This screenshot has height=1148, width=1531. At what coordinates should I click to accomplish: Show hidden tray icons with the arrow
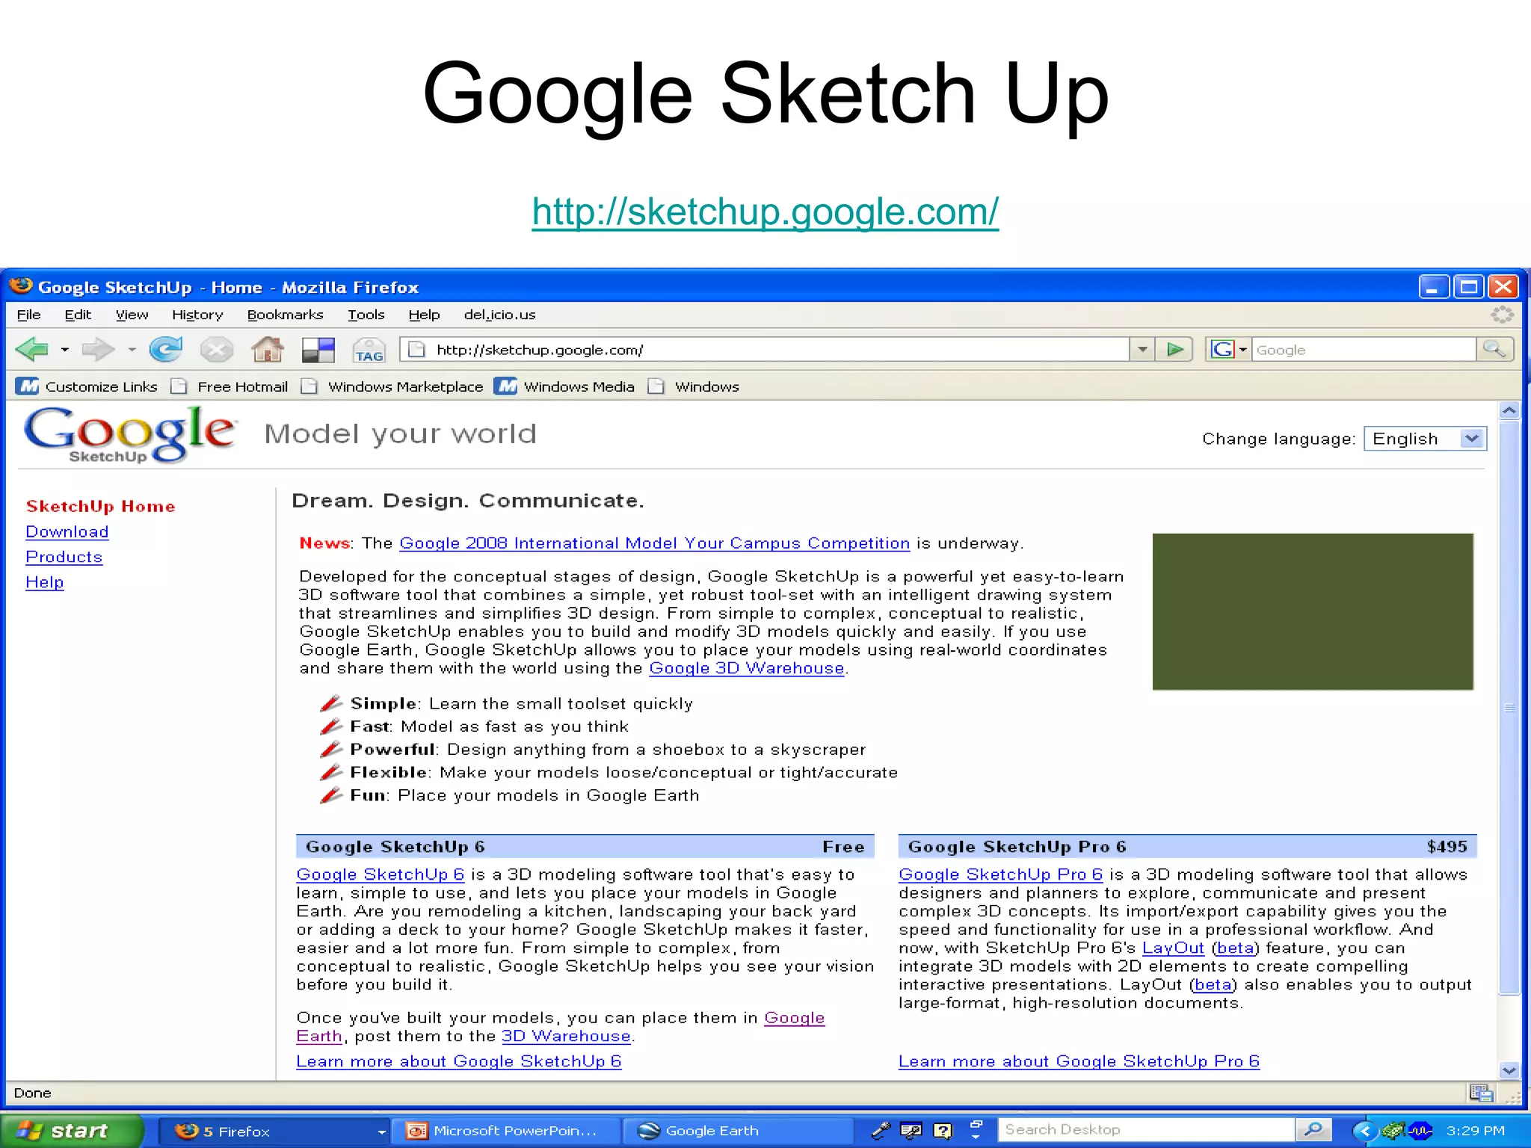click(x=1365, y=1131)
